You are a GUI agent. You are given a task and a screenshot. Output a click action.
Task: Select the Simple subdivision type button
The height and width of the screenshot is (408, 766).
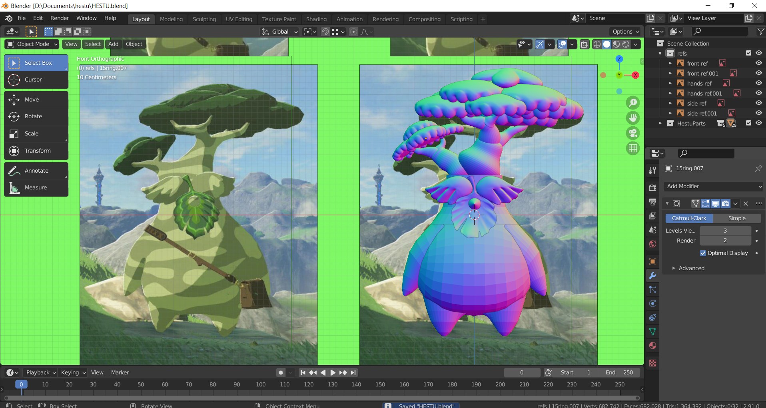click(736, 218)
